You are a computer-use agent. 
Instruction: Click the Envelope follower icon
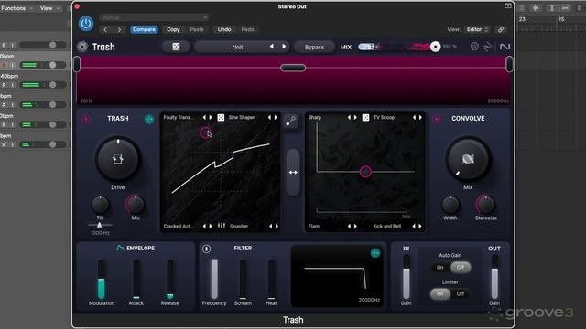[x=120, y=248]
